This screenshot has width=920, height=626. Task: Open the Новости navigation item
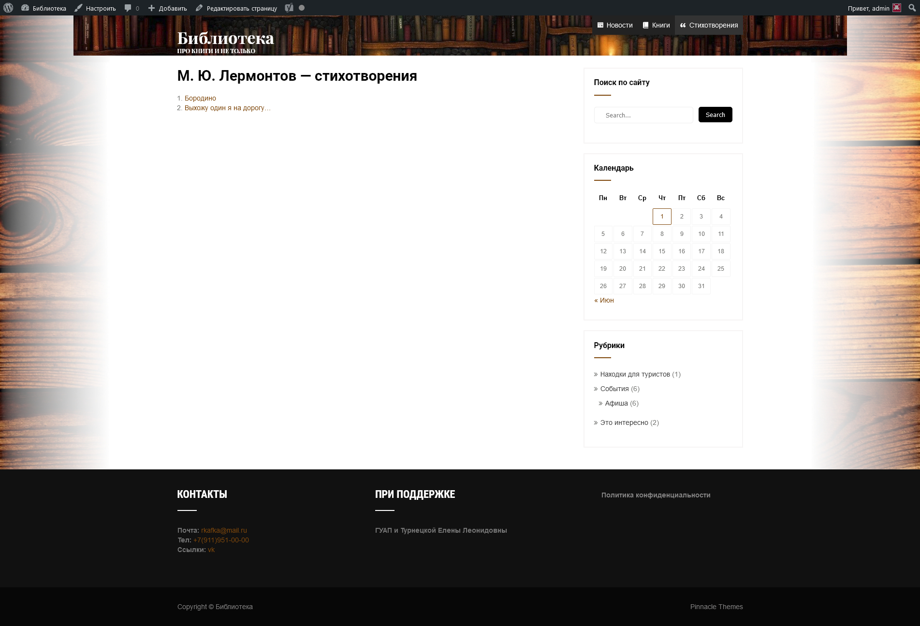click(615, 25)
